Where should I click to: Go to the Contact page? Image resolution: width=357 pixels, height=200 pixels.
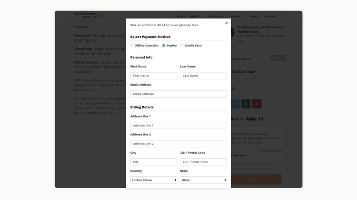(x=270, y=17)
